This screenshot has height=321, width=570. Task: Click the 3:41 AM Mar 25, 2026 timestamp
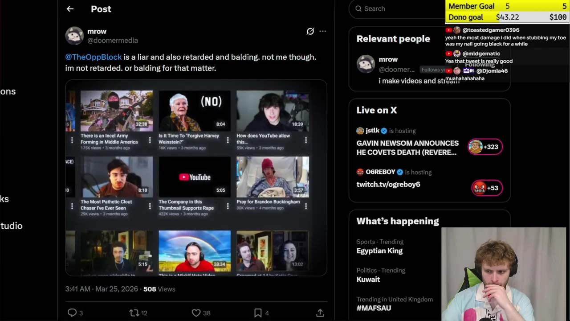(x=102, y=289)
